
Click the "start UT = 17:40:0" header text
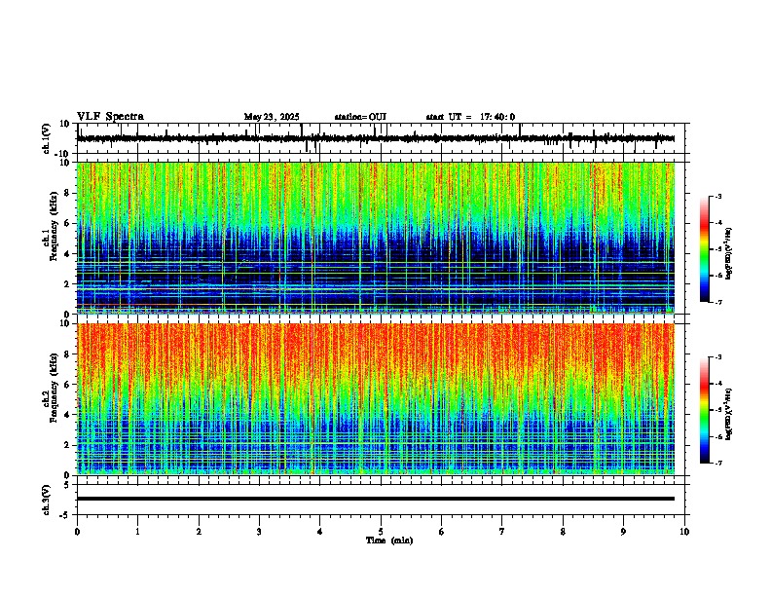click(x=470, y=117)
